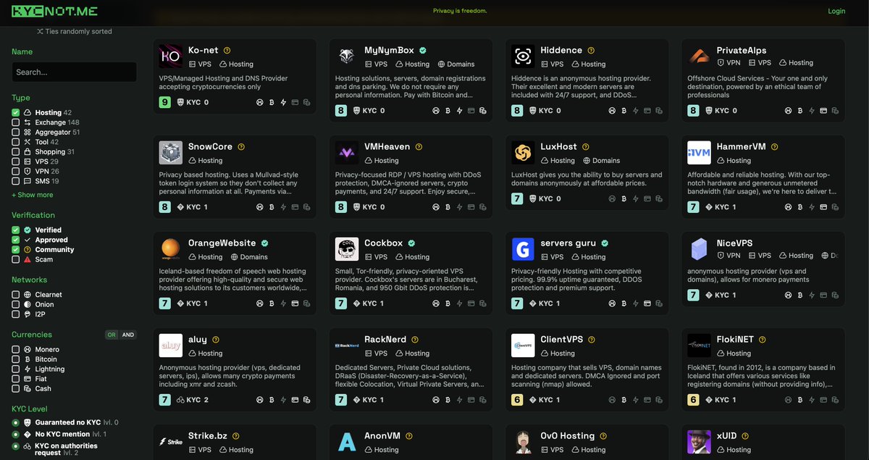This screenshot has width=869, height=460.
Task: Open the HammerVM logo
Action: (x=699, y=153)
